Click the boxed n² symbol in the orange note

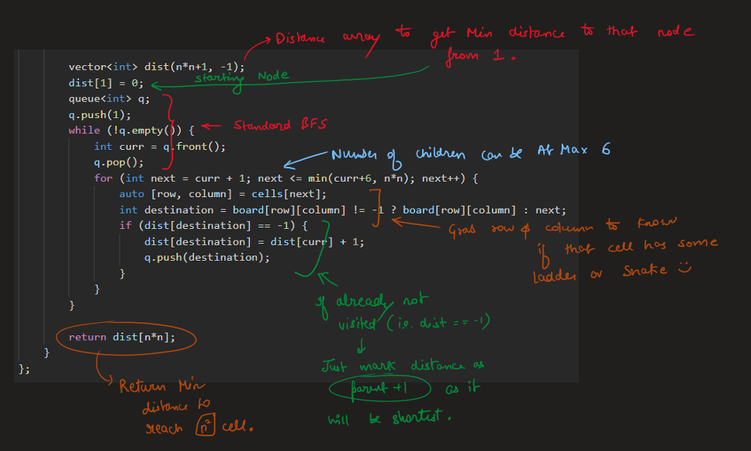204,427
